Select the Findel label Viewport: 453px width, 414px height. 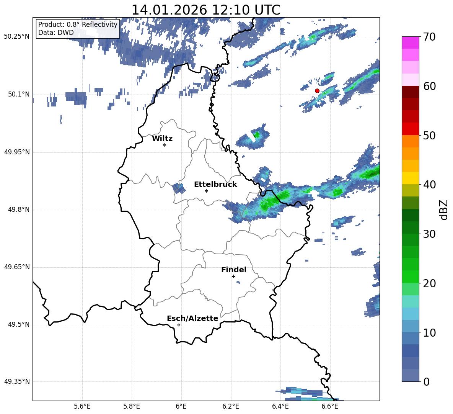point(234,270)
